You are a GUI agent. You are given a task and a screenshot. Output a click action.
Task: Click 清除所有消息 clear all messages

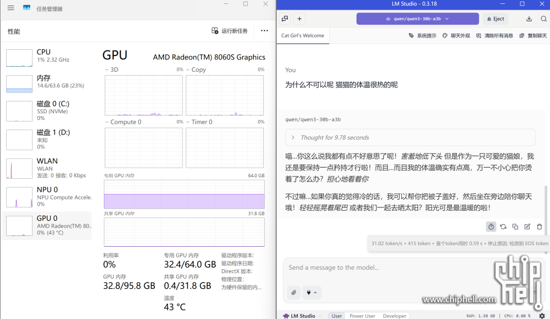[494, 36]
